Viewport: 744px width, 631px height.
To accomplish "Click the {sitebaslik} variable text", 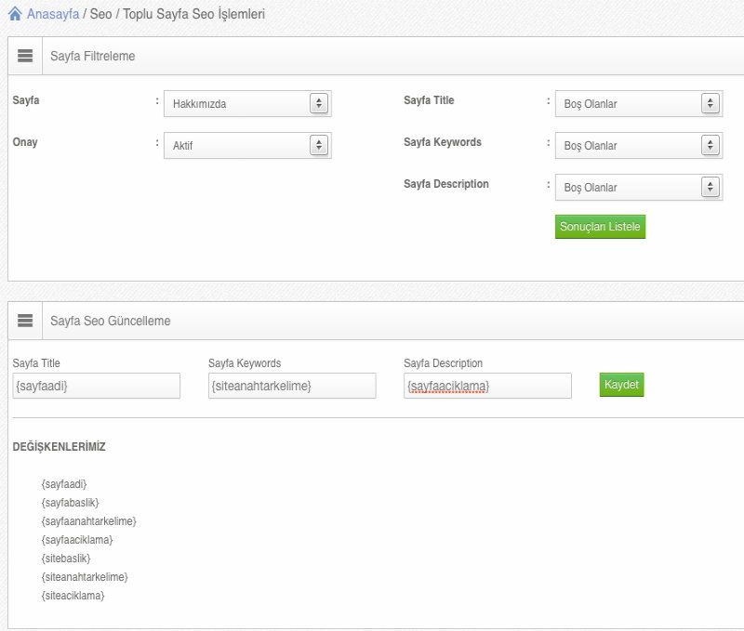I will pyautogui.click(x=66, y=559).
